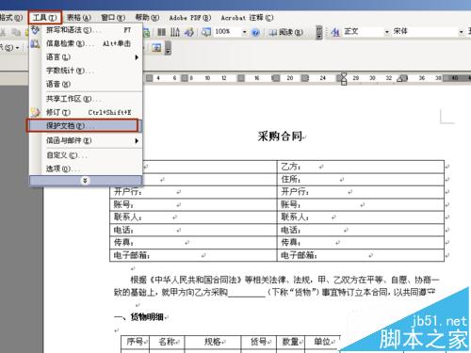Open the 表格 menu

click(79, 18)
